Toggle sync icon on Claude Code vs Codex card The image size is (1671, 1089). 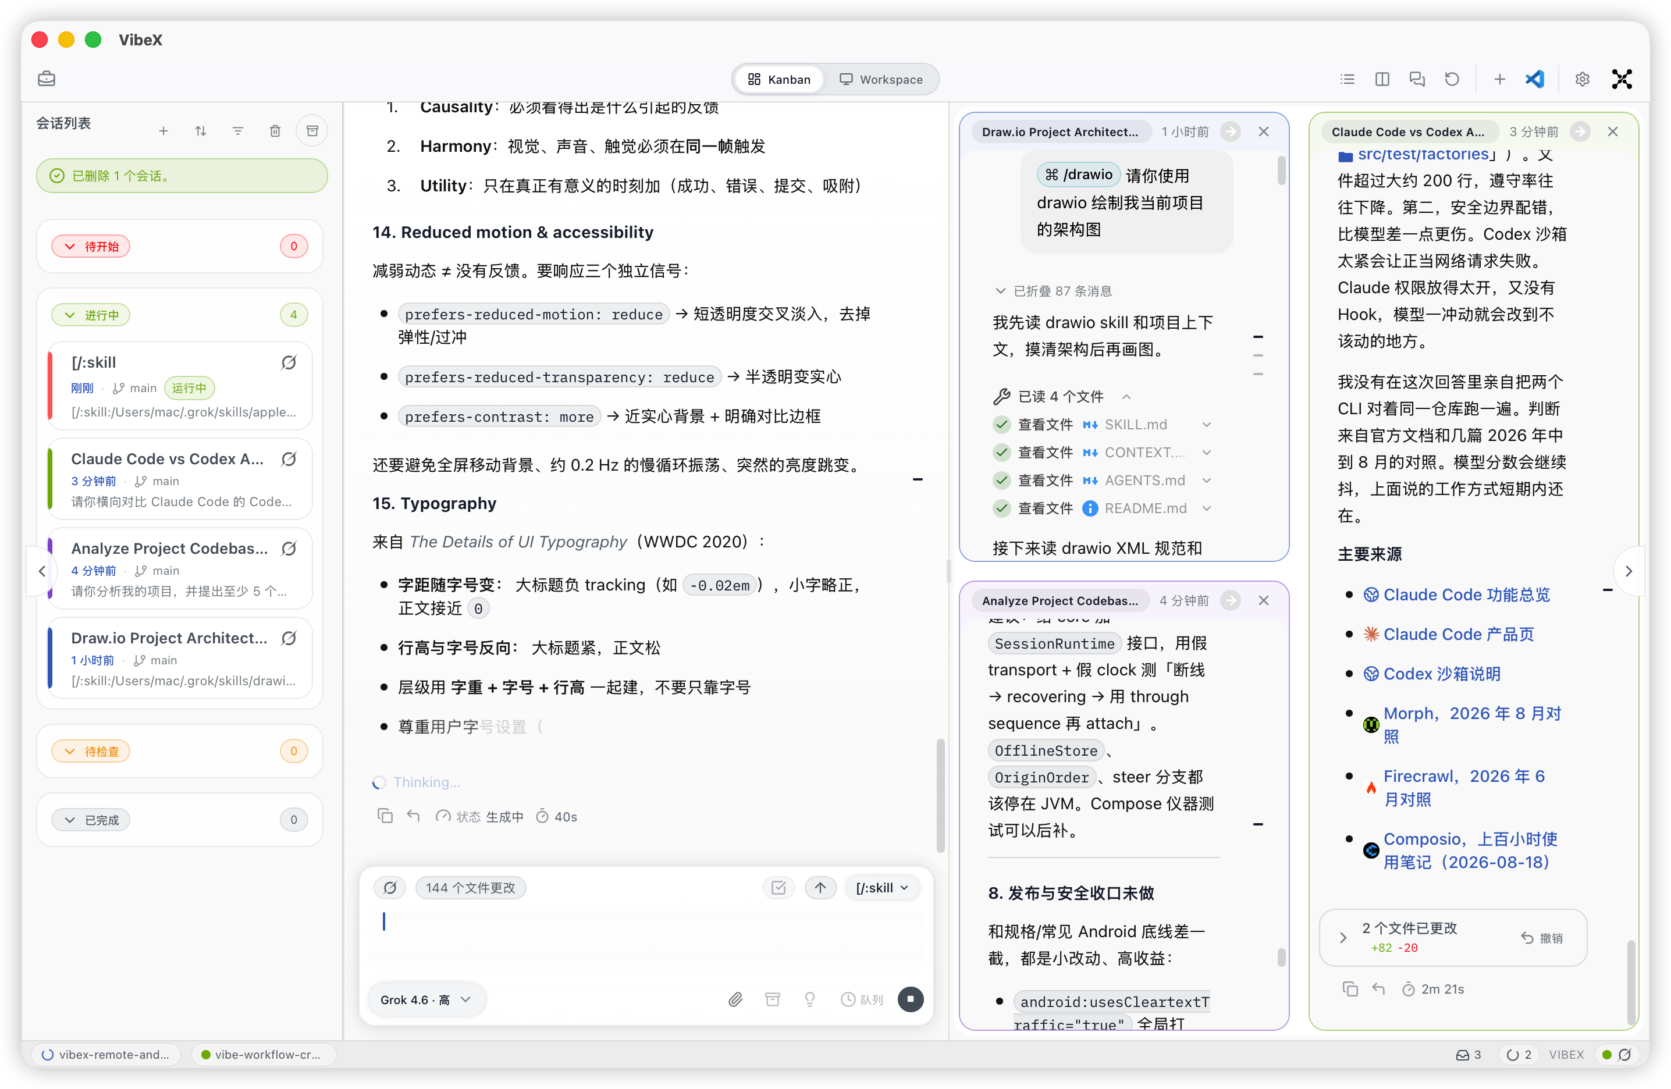pos(289,458)
